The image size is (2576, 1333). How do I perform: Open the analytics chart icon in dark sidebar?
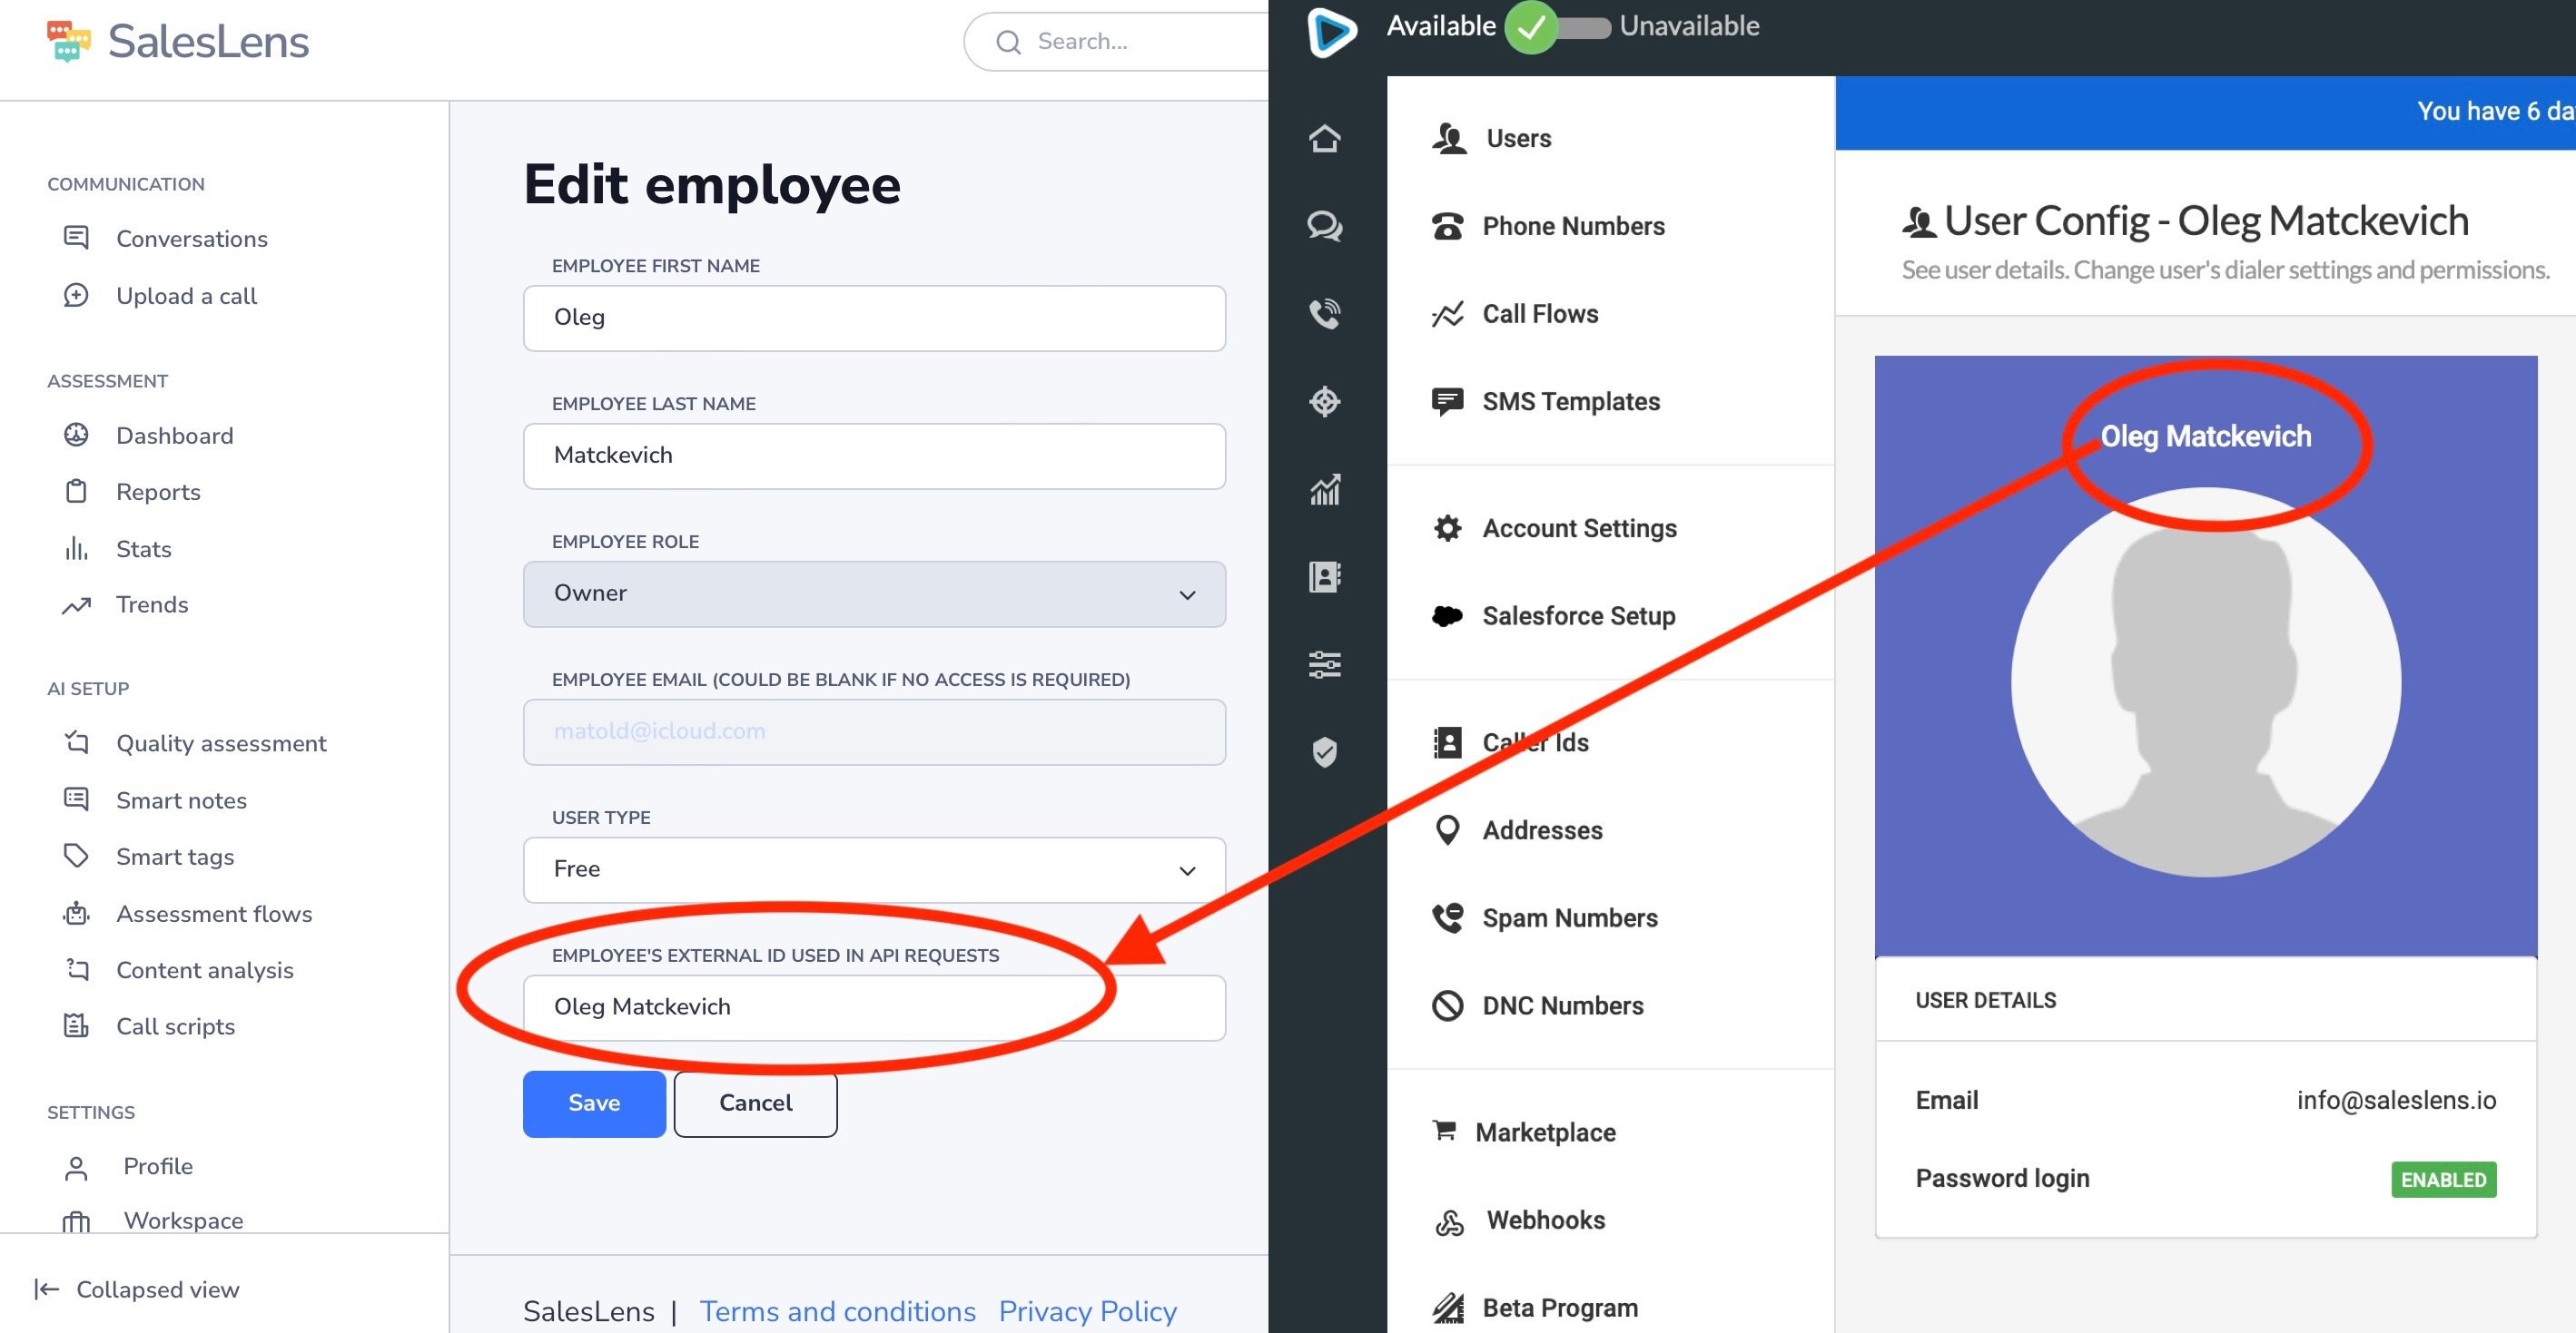(1324, 490)
